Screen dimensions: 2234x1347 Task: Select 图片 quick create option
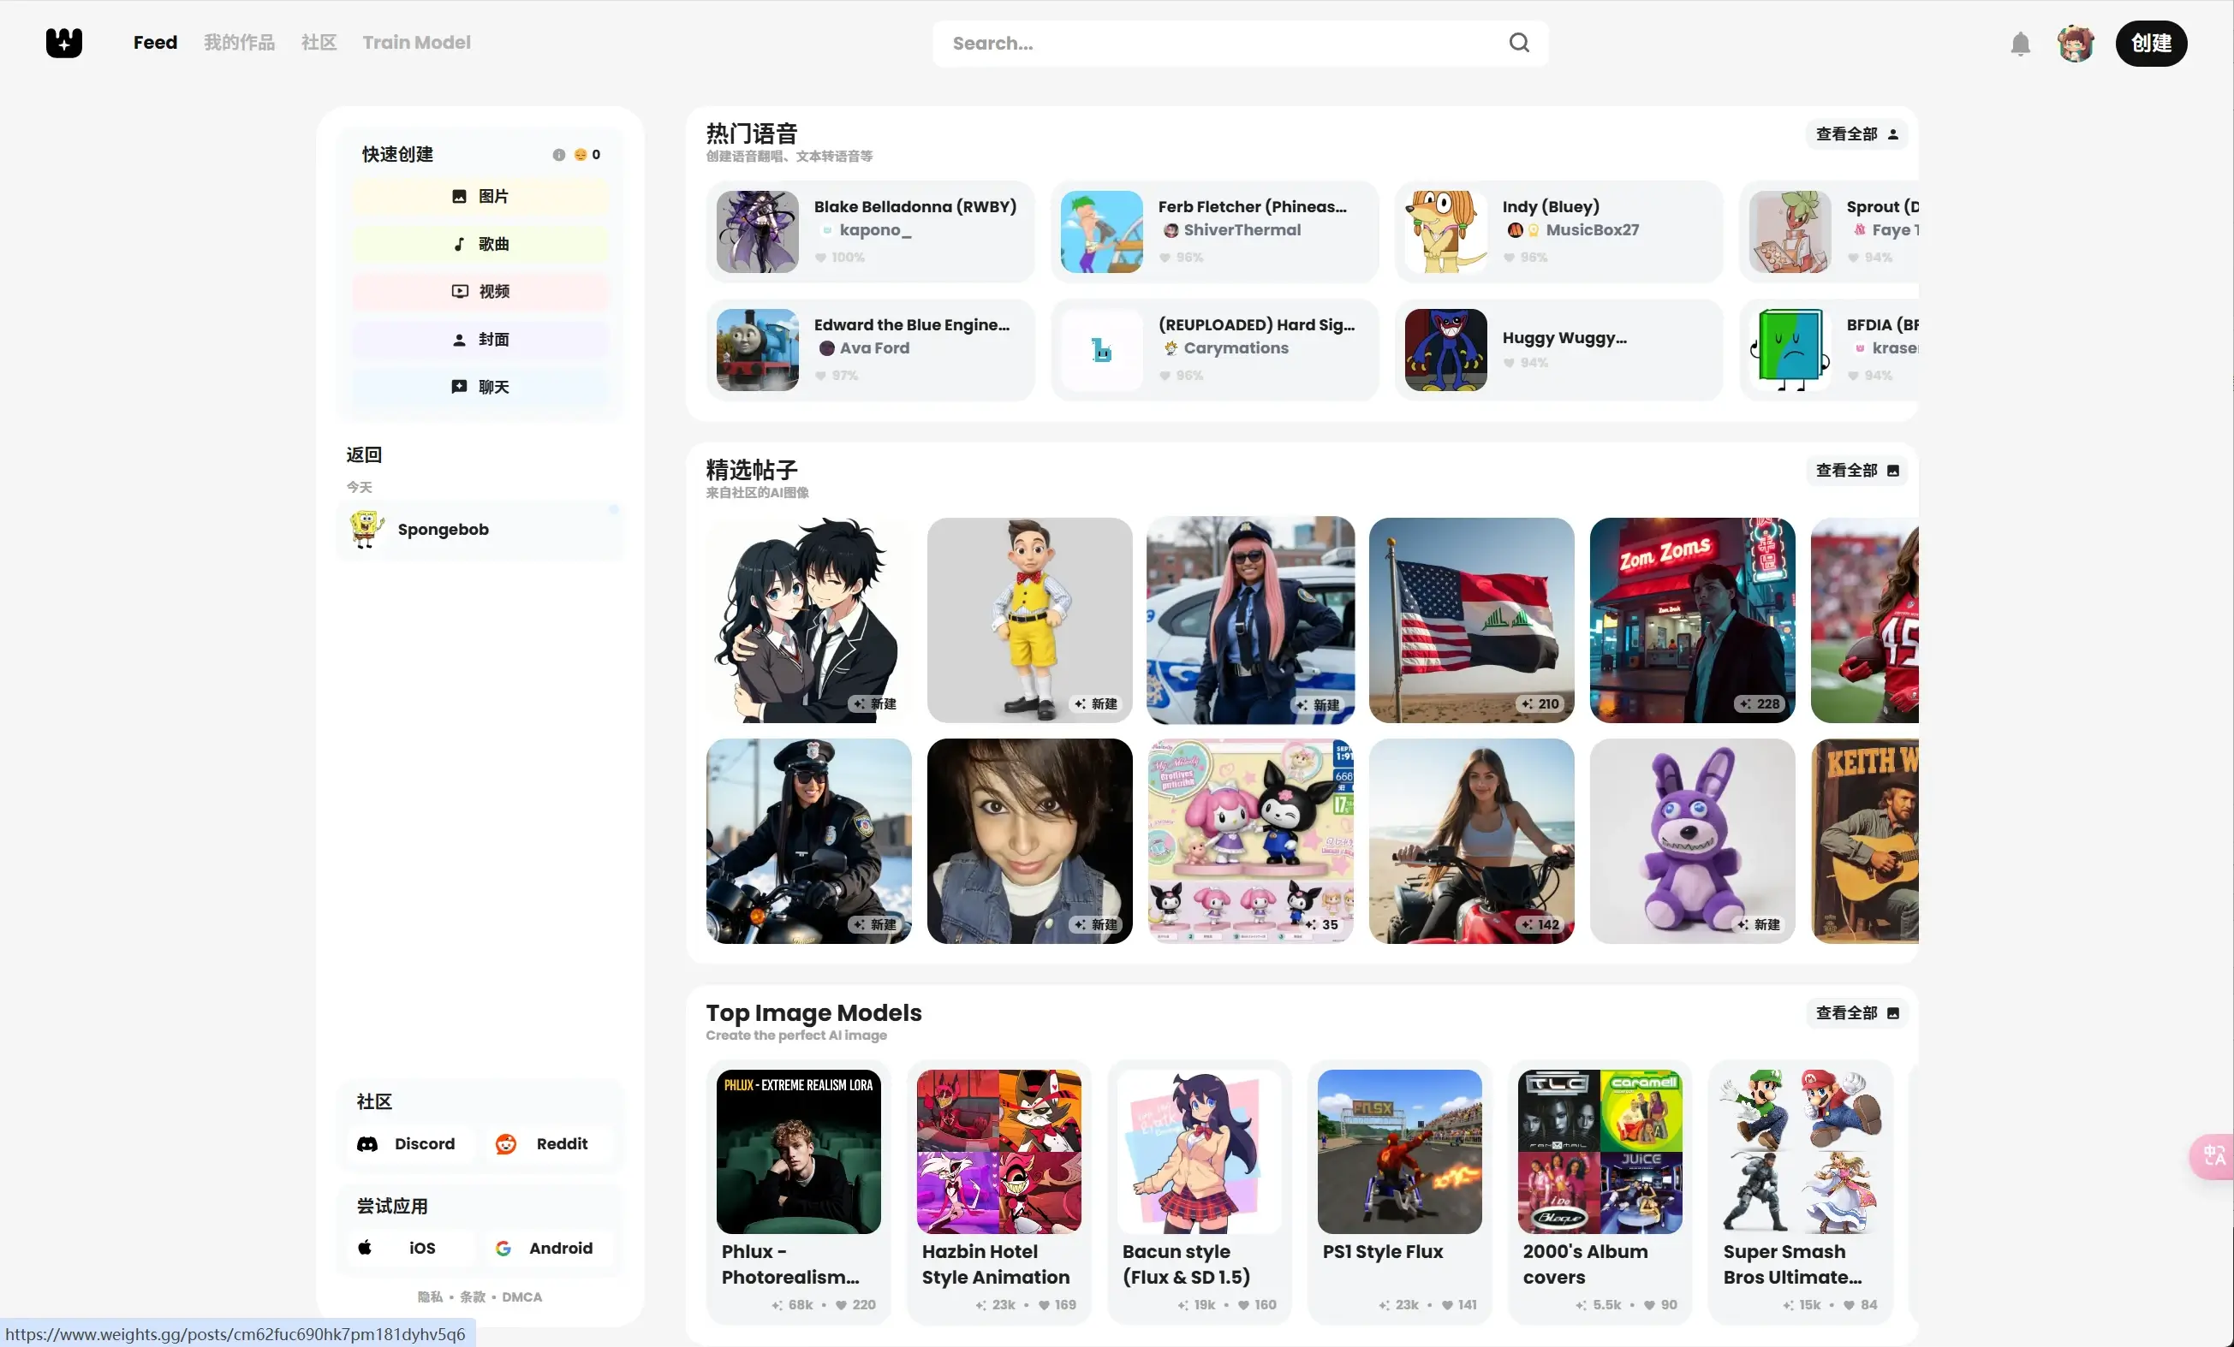click(x=480, y=197)
